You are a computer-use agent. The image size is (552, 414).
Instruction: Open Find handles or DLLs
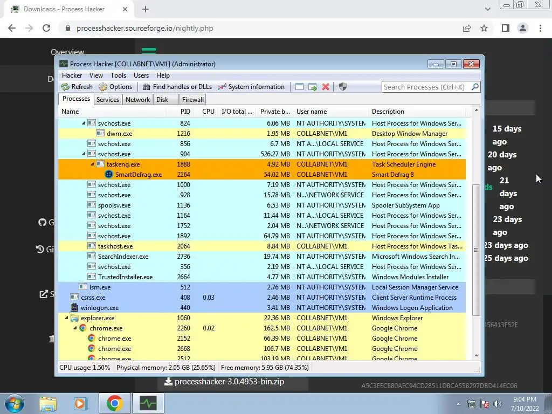coord(177,87)
